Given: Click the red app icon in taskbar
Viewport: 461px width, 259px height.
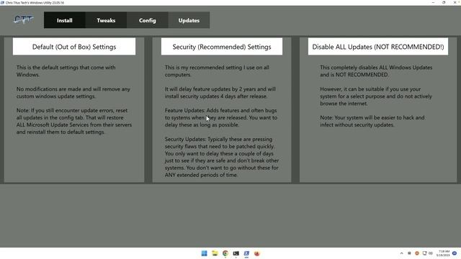Looking at the screenshot, I should click(257, 253).
